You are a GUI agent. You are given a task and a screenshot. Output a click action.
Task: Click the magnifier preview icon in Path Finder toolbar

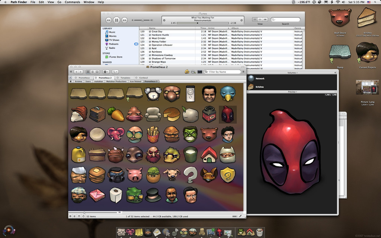pos(193,72)
